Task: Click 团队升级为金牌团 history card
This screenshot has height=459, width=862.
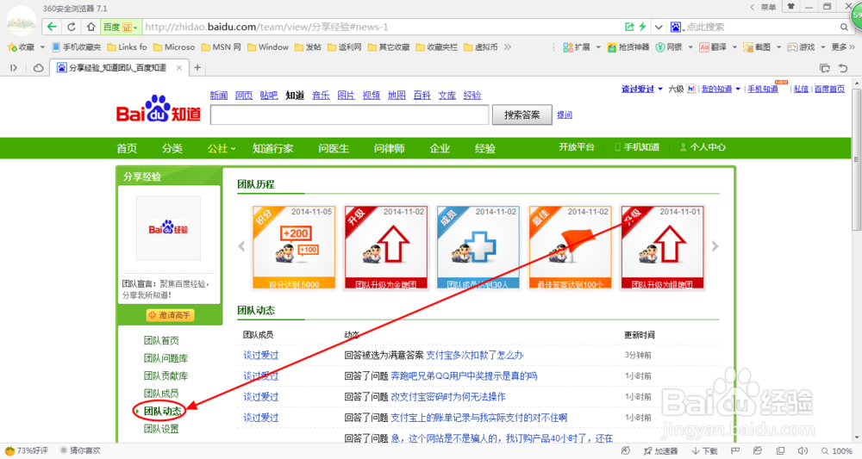Action: coord(386,247)
